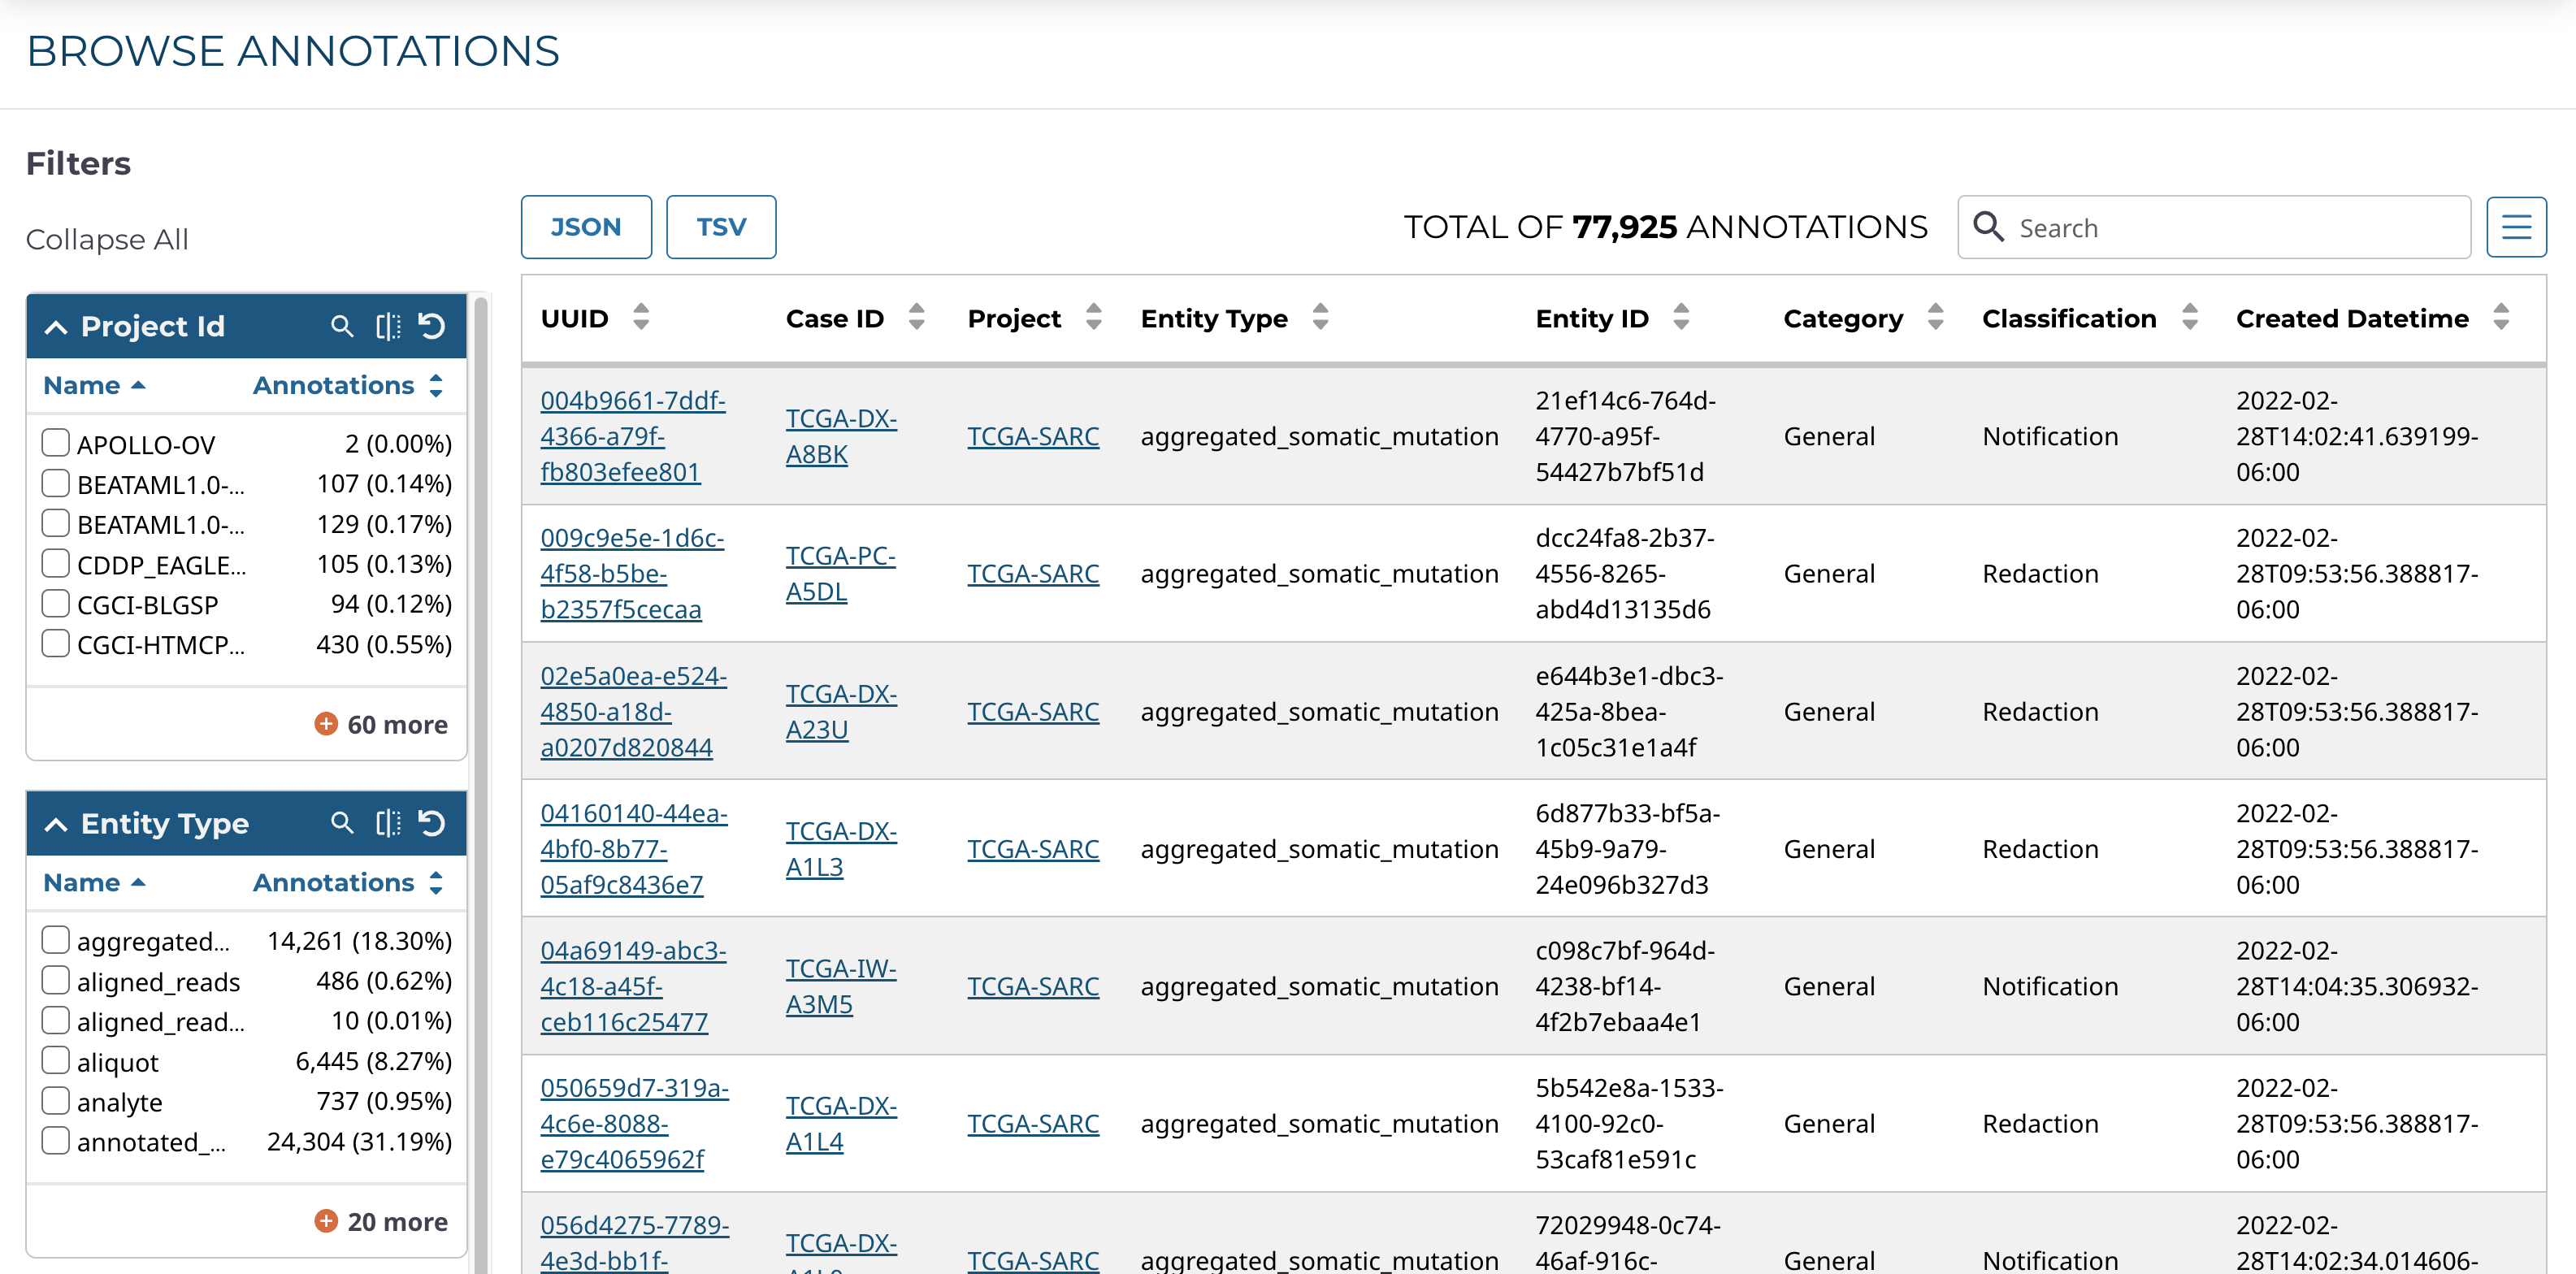The width and height of the screenshot is (2576, 1274).
Task: Click search icon in Project Id filter
Action: tap(342, 326)
